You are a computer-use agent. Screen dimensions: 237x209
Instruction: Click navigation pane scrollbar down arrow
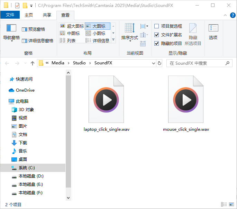pos(68,198)
